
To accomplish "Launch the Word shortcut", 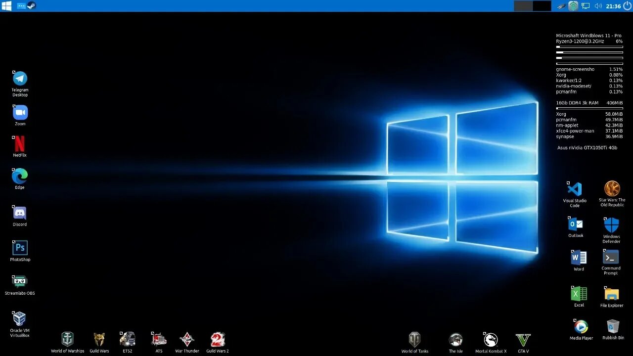I will click(x=579, y=258).
